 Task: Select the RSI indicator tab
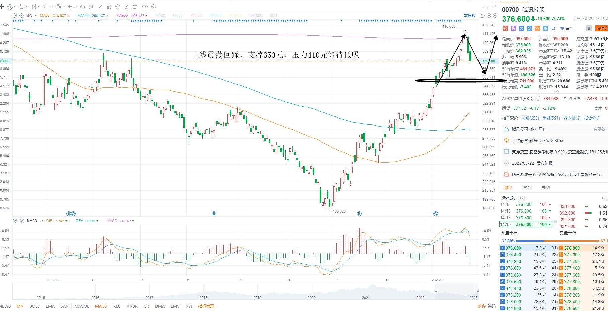tap(189, 306)
